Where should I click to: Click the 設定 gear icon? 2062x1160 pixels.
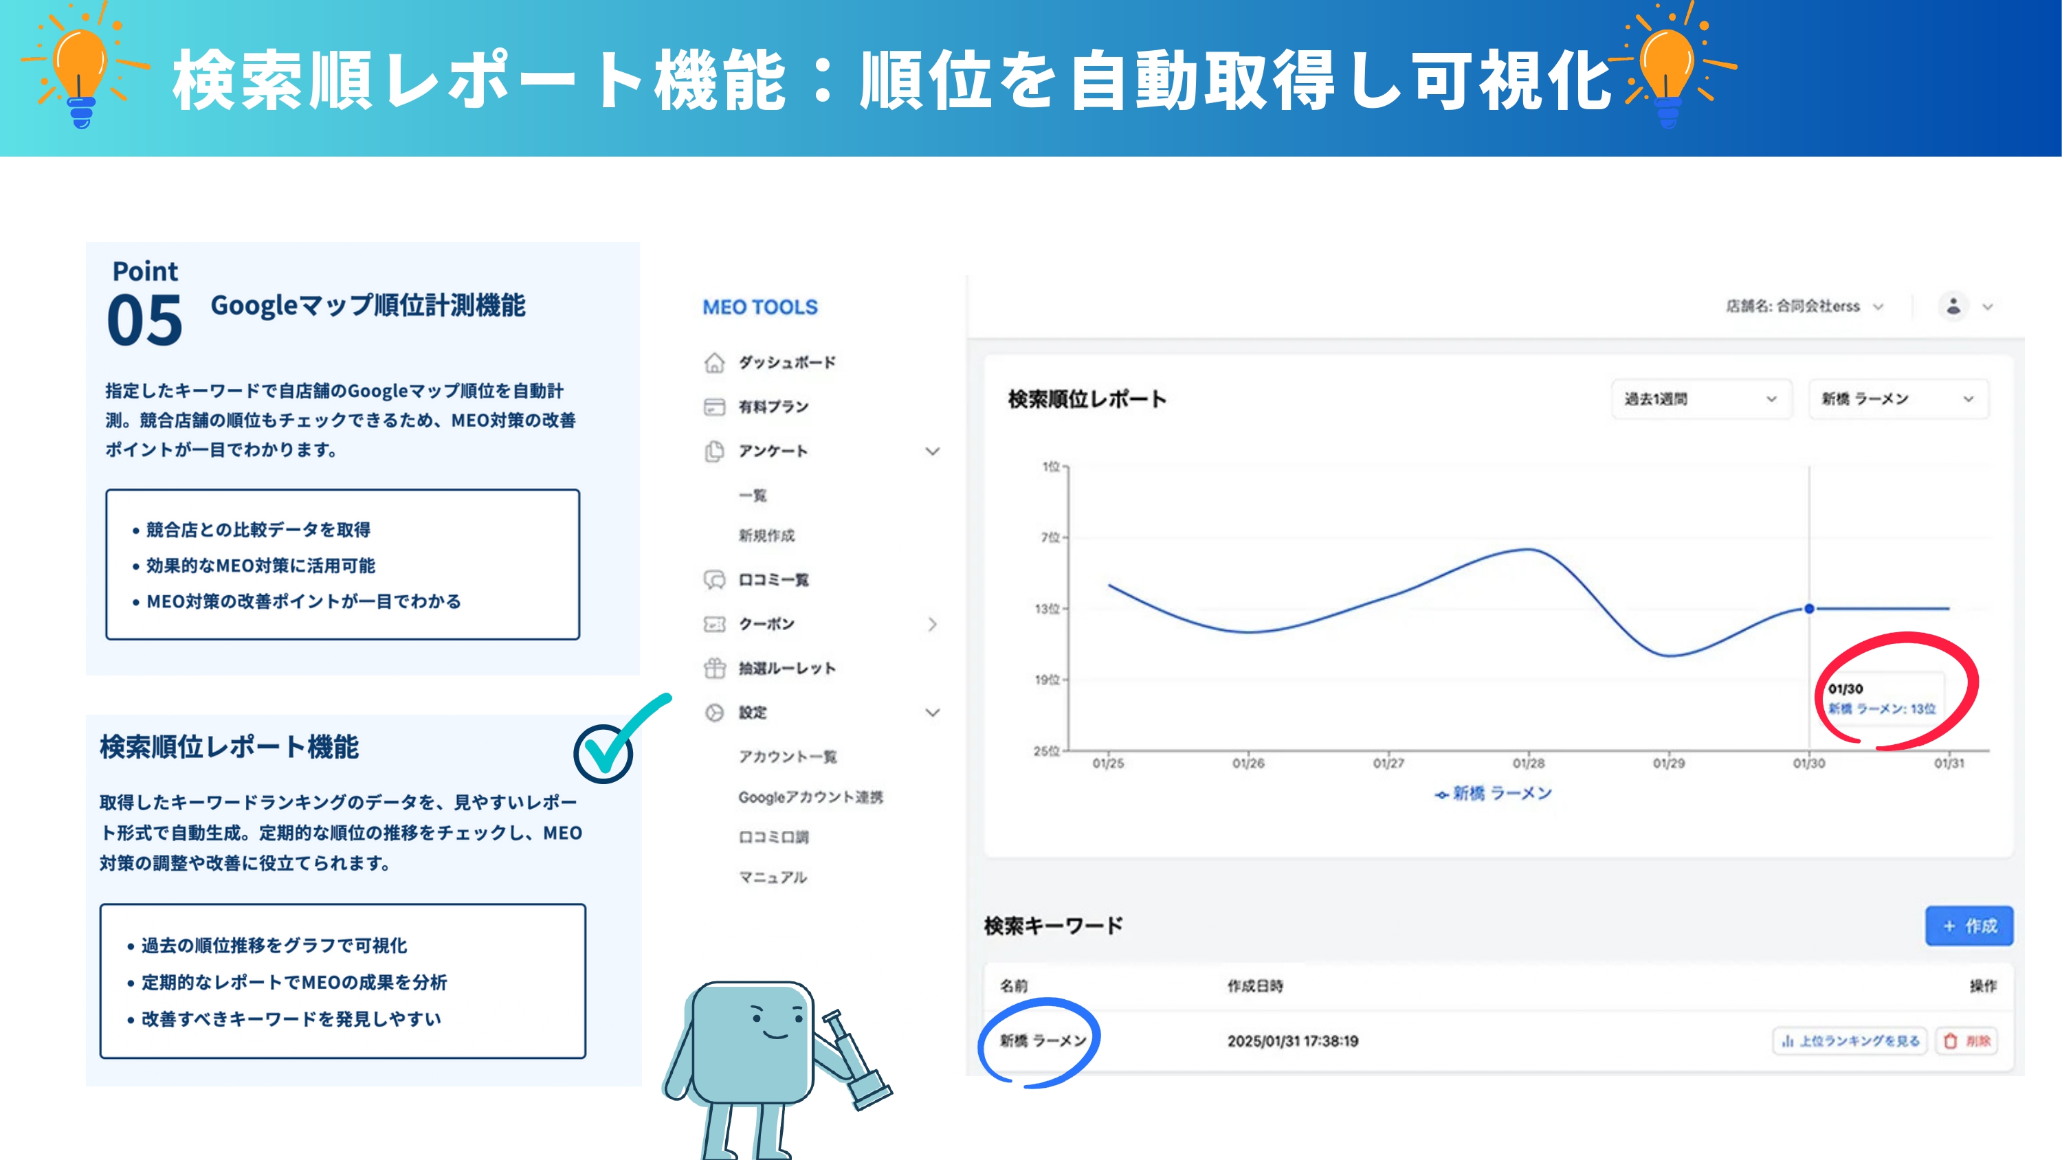pos(714,713)
